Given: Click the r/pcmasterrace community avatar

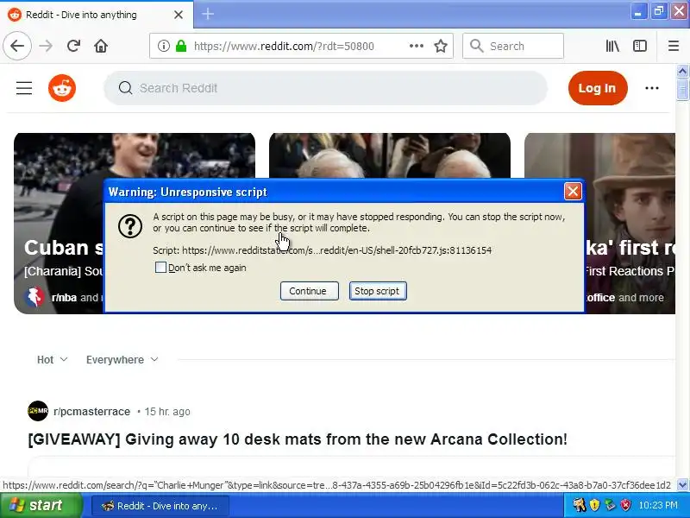Looking at the screenshot, I should pyautogui.click(x=38, y=411).
